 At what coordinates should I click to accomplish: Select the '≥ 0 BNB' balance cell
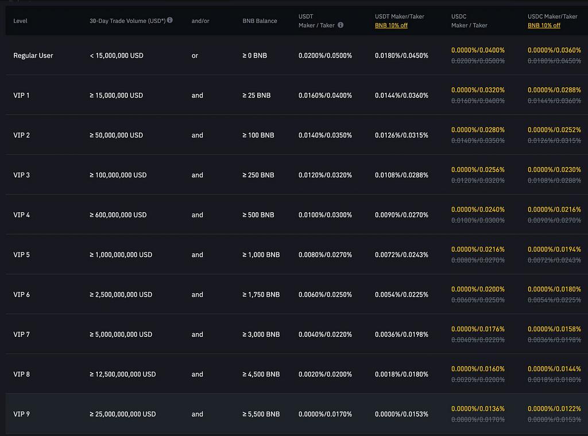[254, 56]
